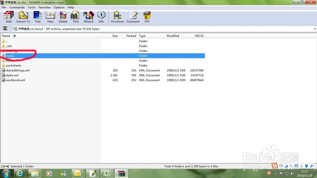Launch the Wizard tool
The width and height of the screenshot is (317, 178).
88,17
